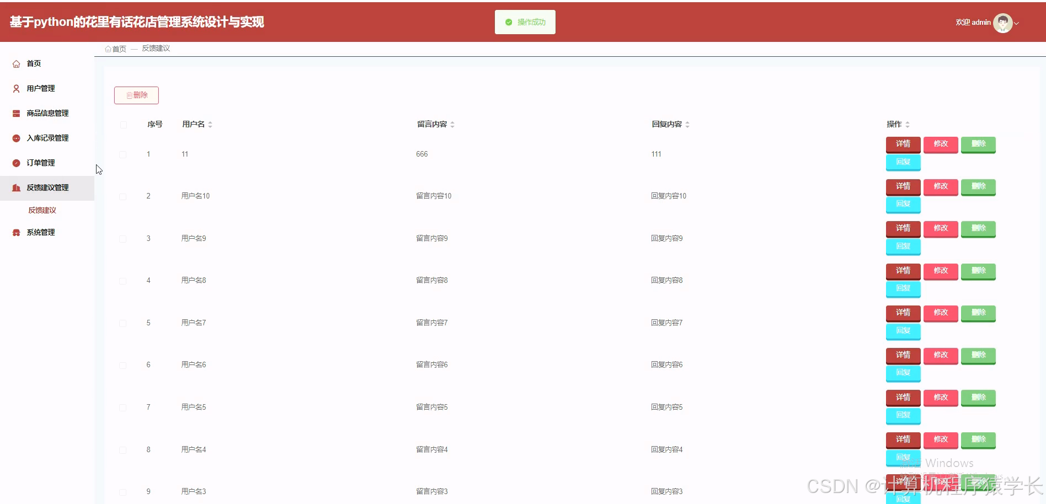Click the icon beside 系统管理
1046x504 pixels.
[x=17, y=233]
